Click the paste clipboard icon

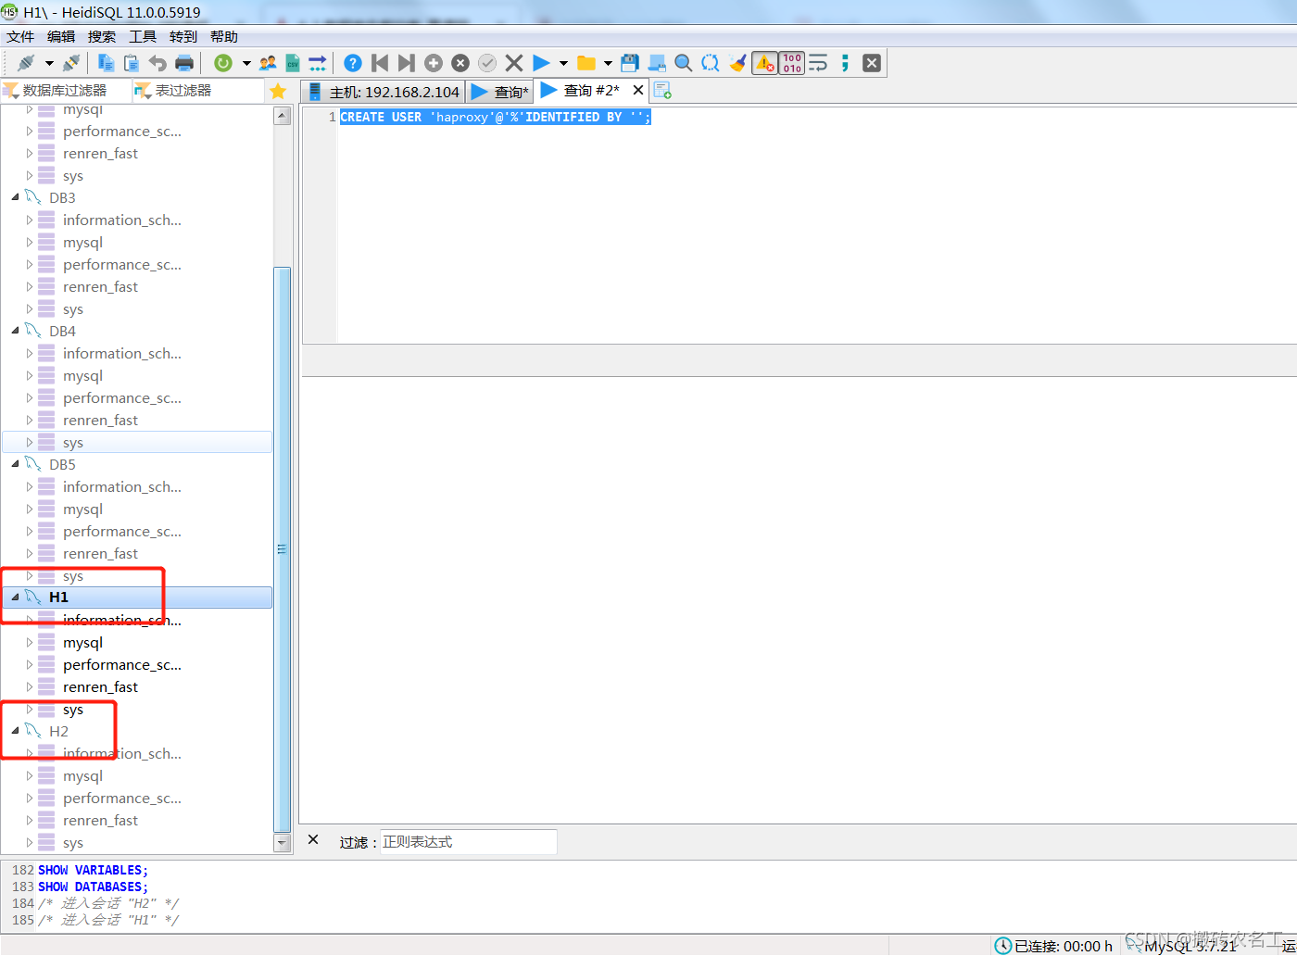coord(132,63)
